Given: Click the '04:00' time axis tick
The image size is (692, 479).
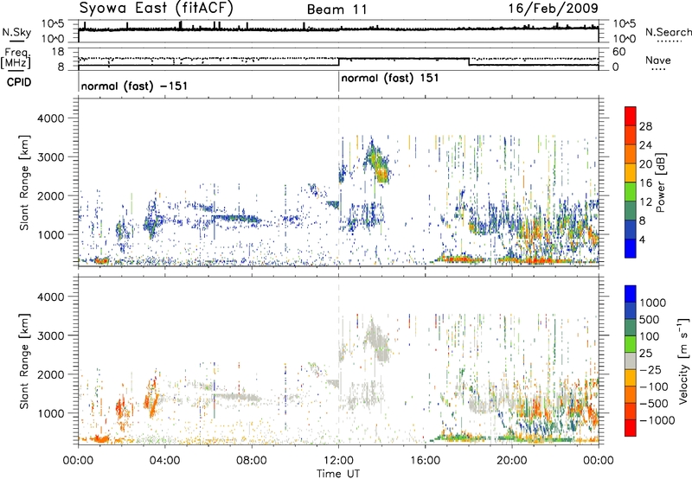Looking at the screenshot, I should click(x=164, y=461).
